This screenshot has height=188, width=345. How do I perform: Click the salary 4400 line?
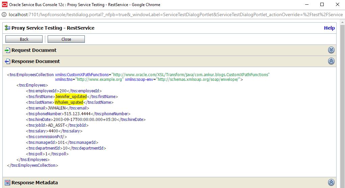[54, 131]
